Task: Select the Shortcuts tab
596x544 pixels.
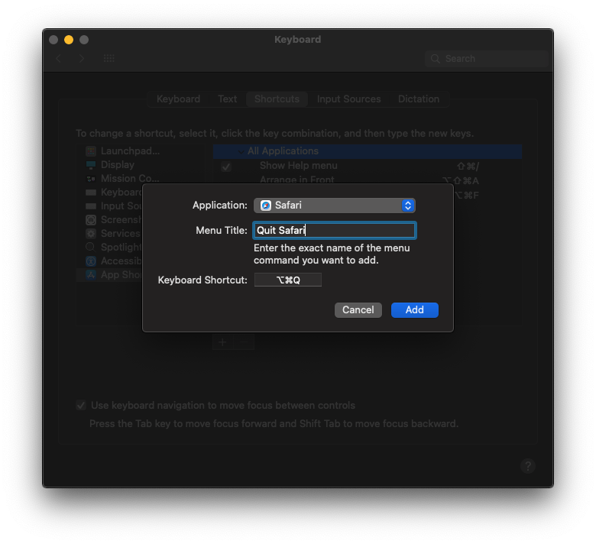Action: click(277, 99)
